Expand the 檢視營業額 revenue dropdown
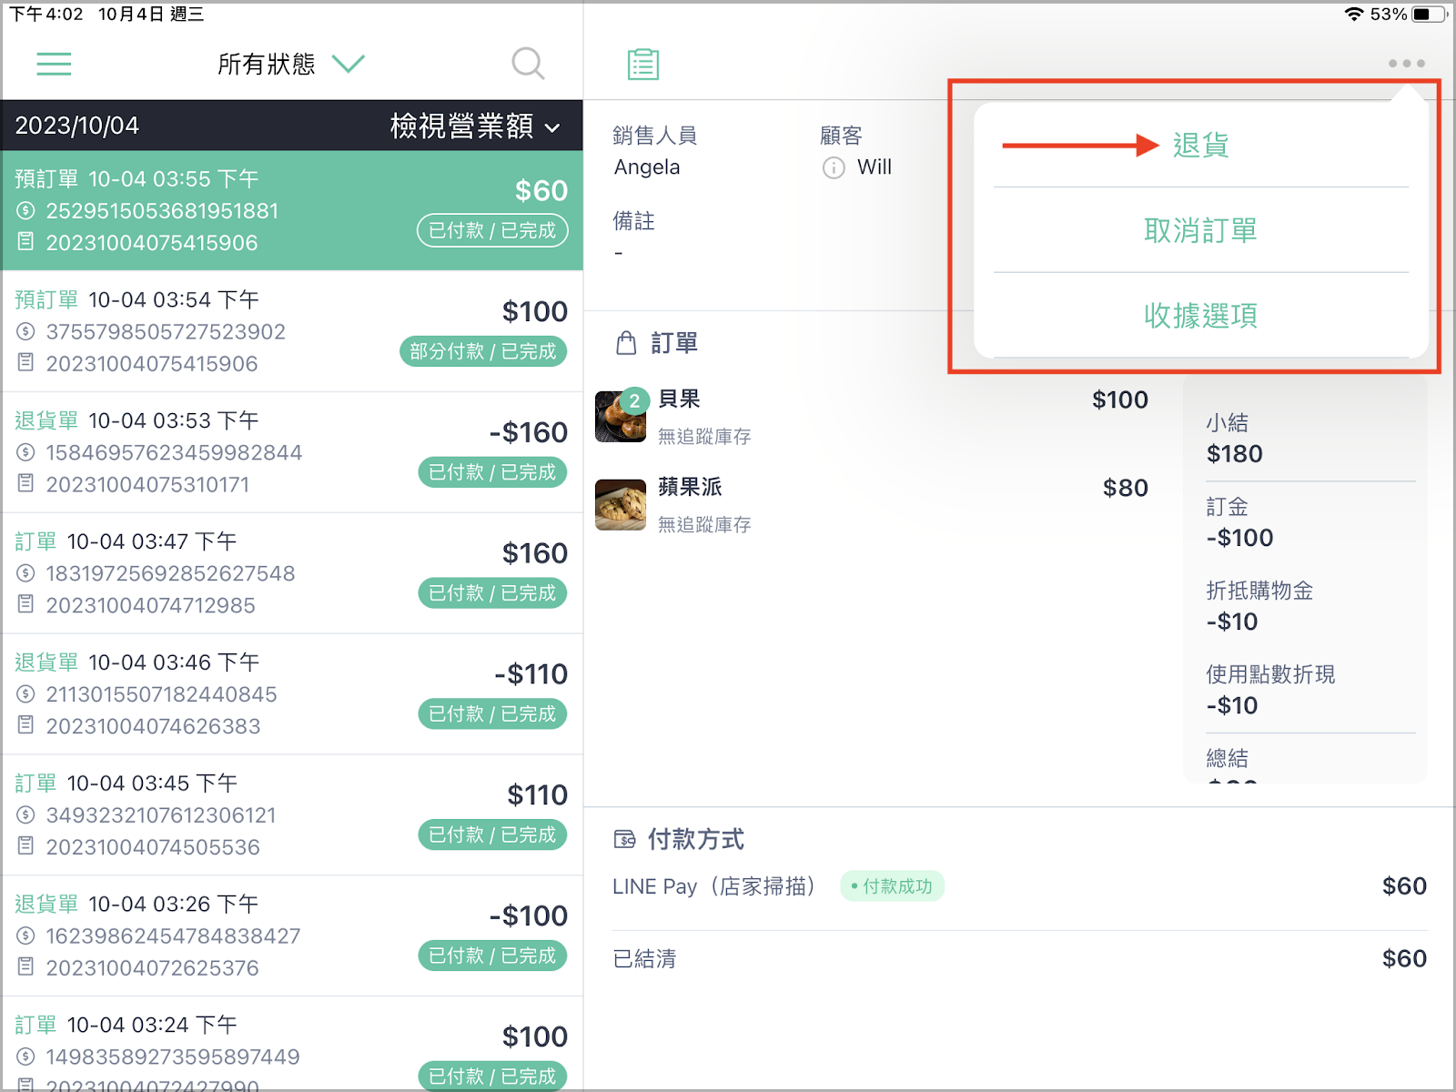The width and height of the screenshot is (1456, 1092). 475,126
